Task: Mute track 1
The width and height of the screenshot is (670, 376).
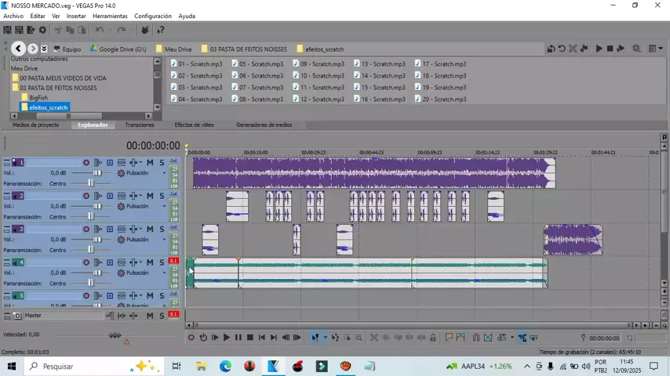Action: (150, 163)
